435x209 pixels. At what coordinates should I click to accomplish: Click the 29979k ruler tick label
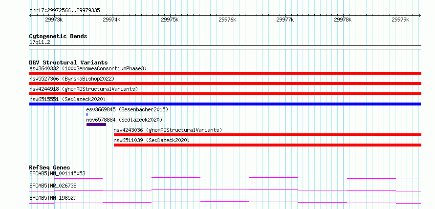(x=400, y=20)
